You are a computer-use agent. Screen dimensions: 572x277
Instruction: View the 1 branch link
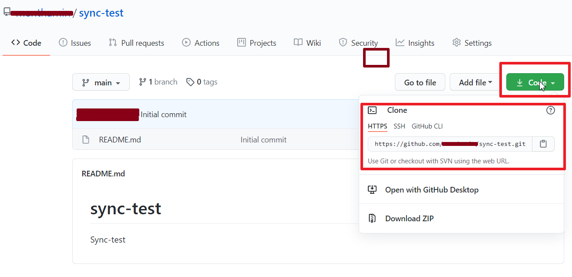158,82
